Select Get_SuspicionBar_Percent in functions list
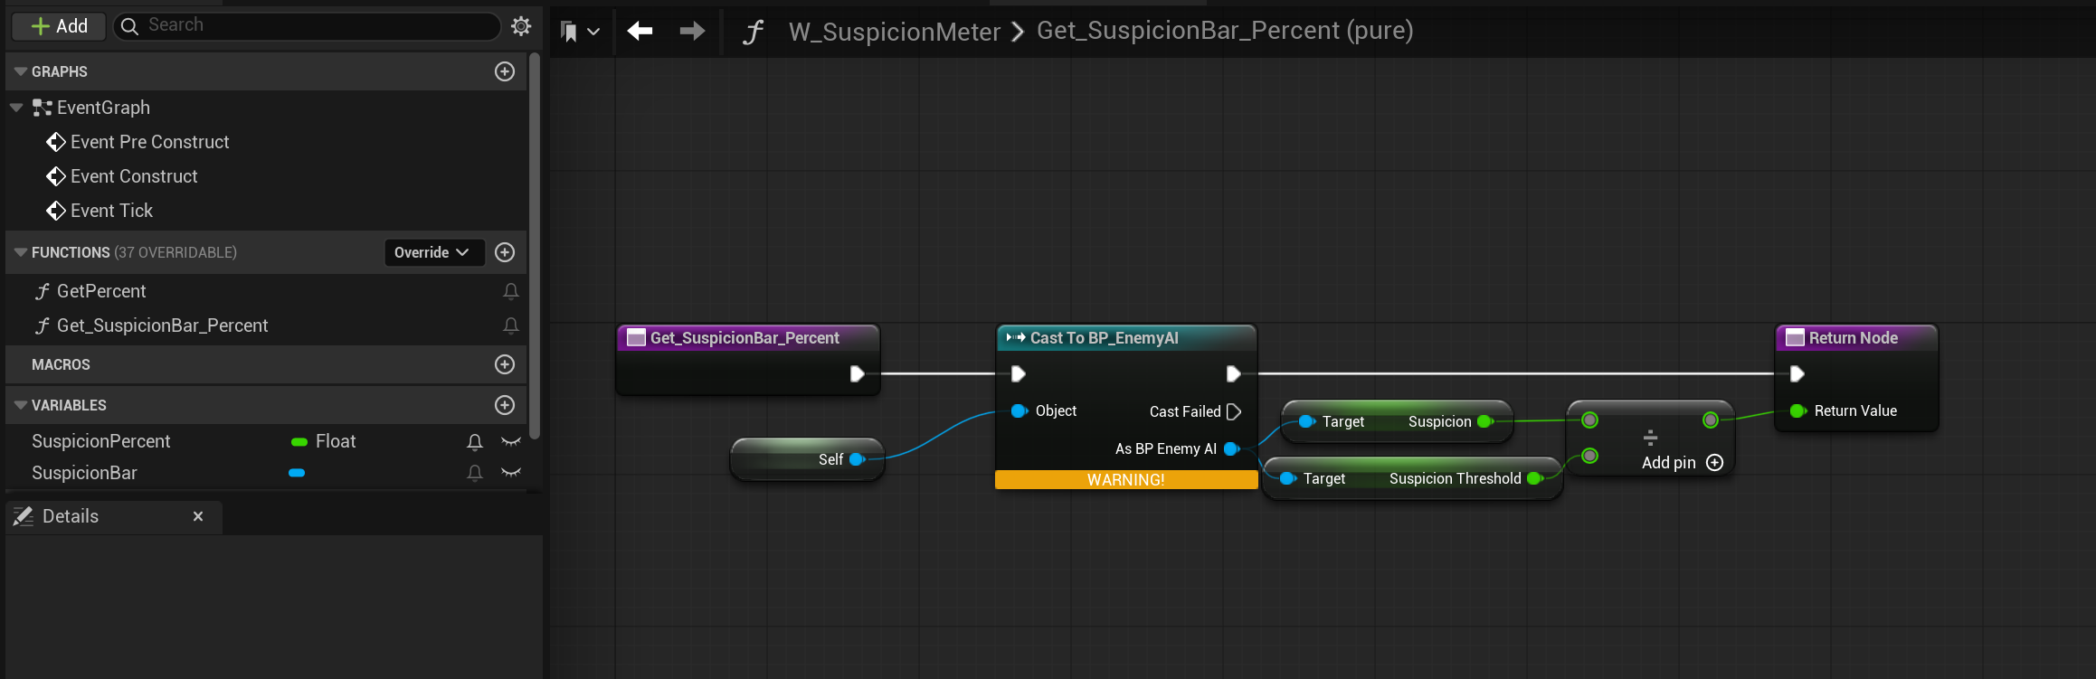 click(x=162, y=325)
